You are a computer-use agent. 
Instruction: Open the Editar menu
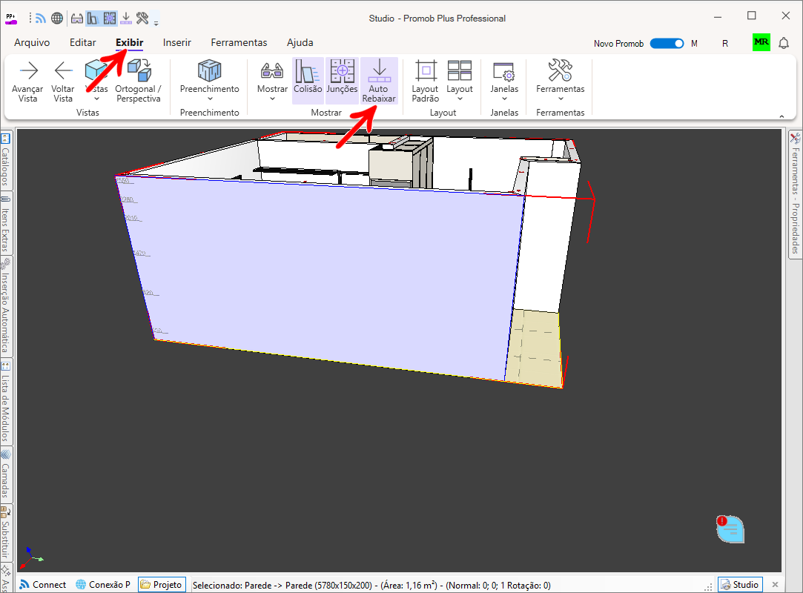[82, 42]
